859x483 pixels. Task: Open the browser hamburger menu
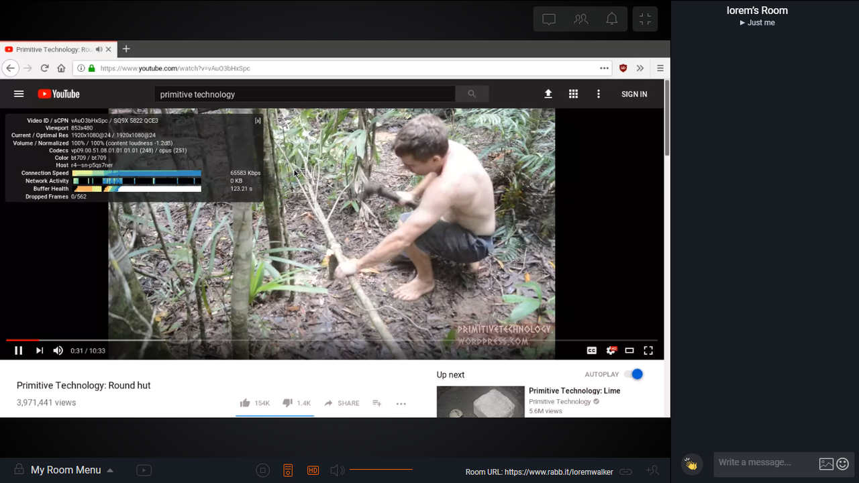pos(660,68)
